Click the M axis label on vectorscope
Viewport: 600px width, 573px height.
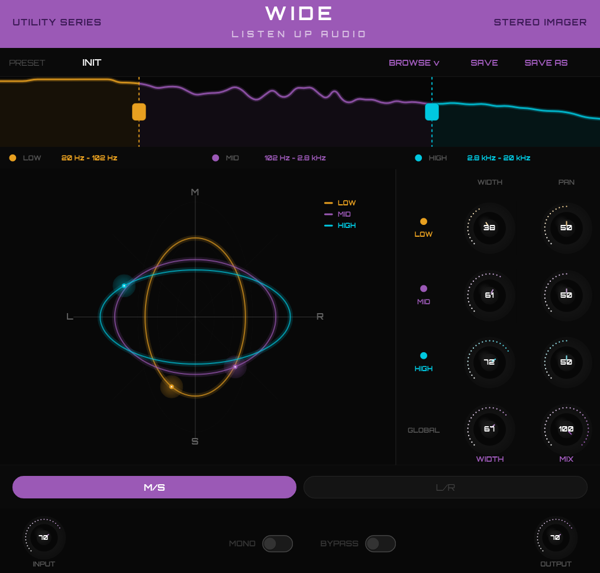(195, 192)
